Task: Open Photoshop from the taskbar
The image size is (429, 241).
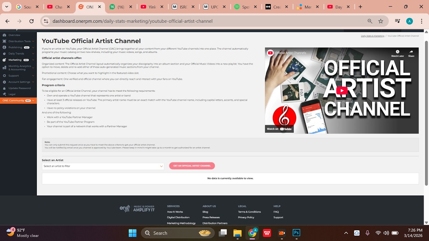Action: pos(296,233)
